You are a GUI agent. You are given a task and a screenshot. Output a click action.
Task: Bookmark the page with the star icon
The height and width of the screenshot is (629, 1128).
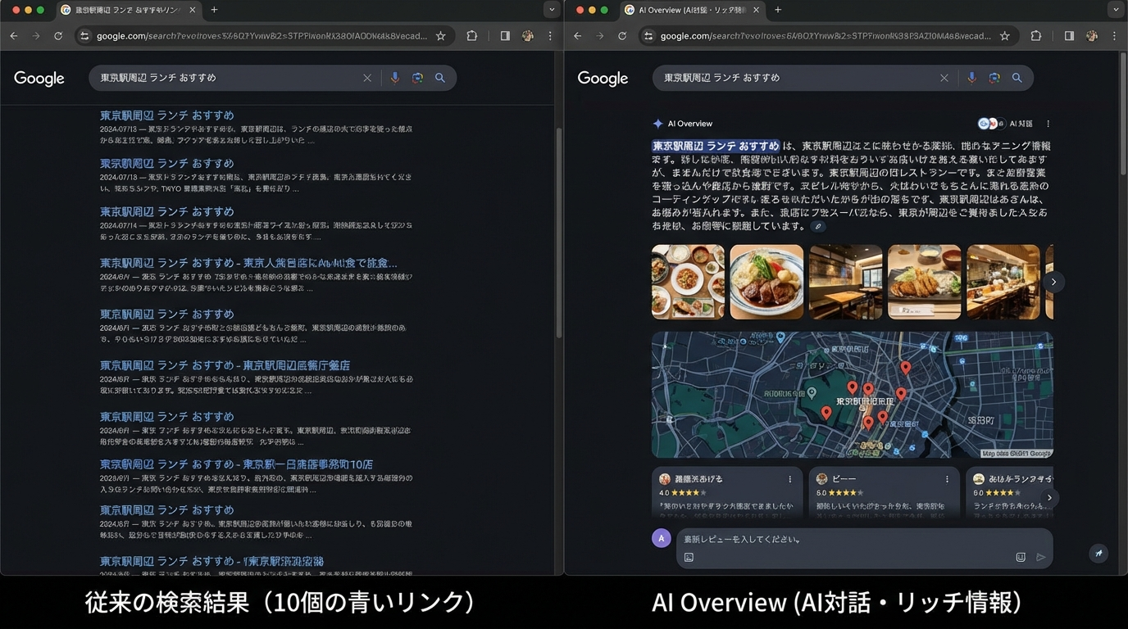click(1004, 36)
